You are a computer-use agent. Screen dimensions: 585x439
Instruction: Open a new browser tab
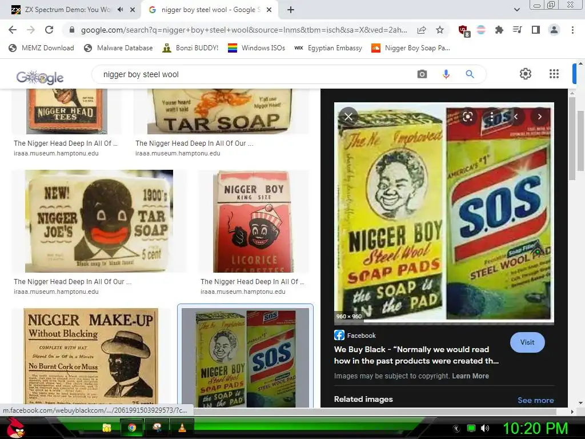(x=291, y=10)
